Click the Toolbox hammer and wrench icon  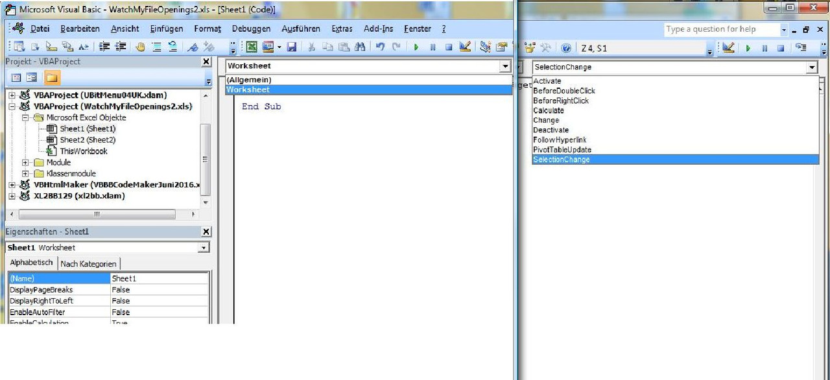546,47
